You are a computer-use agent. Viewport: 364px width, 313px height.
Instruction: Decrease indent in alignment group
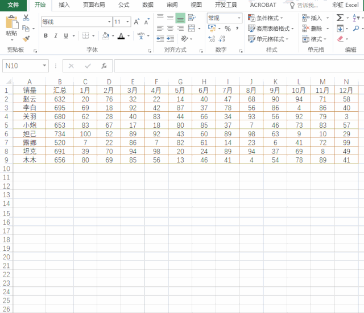(160, 38)
